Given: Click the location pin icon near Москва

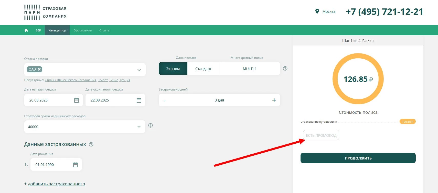Looking at the screenshot, I should pyautogui.click(x=317, y=12).
